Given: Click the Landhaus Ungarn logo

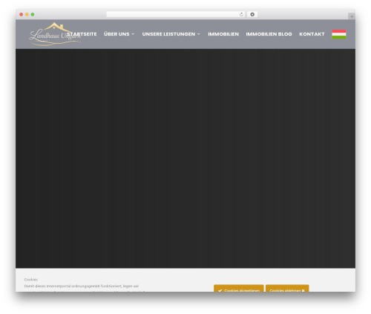Looking at the screenshot, I should [x=55, y=34].
